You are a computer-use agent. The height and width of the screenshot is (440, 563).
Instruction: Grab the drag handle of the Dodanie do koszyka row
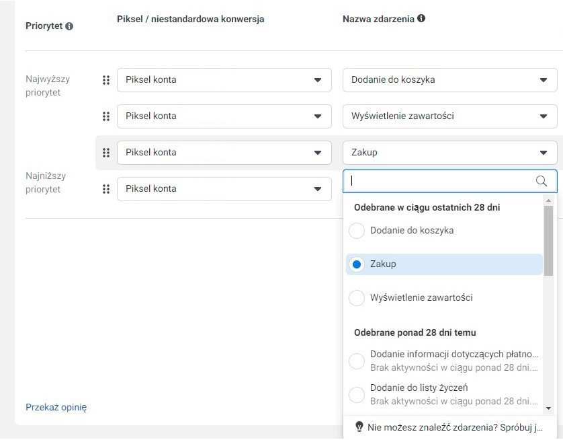click(106, 80)
